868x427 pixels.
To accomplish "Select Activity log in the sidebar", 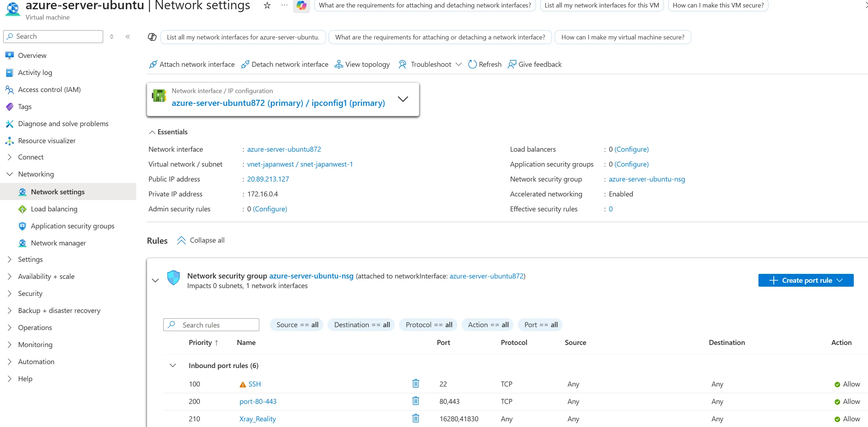I will [x=35, y=72].
